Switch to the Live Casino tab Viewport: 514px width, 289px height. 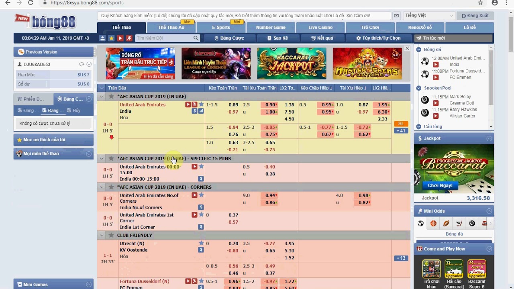[320, 27]
